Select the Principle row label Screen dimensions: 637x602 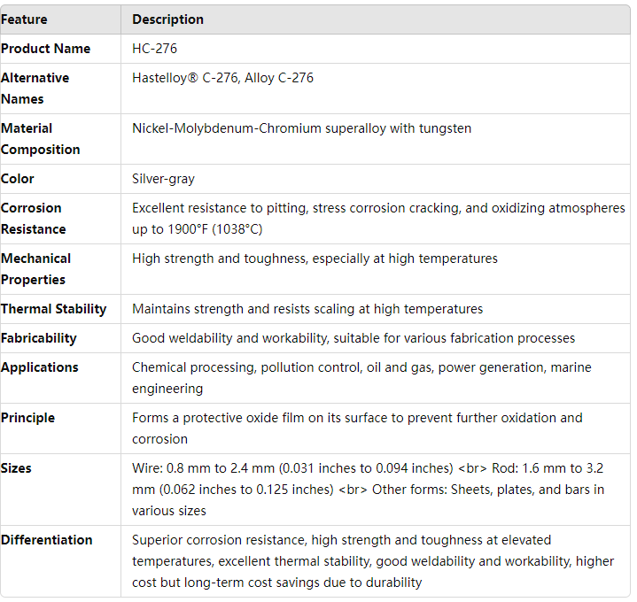point(27,418)
